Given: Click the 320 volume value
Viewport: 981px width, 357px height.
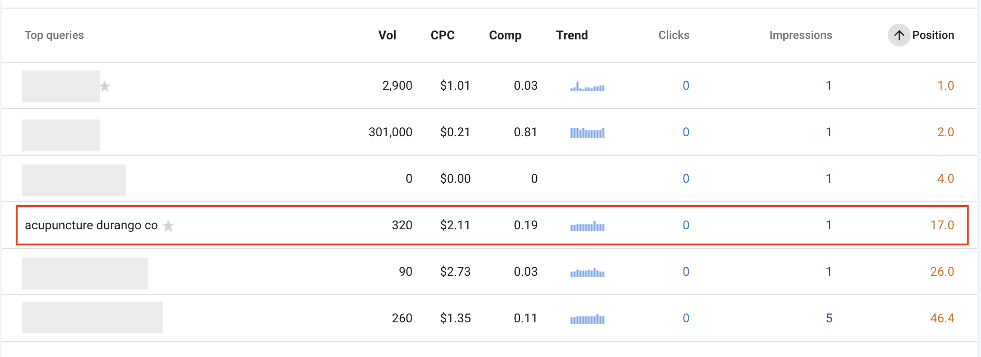Looking at the screenshot, I should pos(402,225).
